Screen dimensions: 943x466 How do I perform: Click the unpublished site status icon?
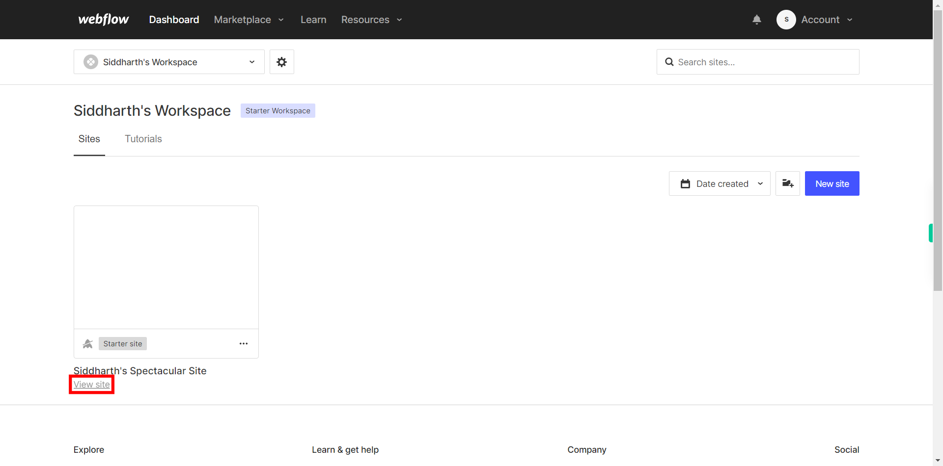point(88,344)
